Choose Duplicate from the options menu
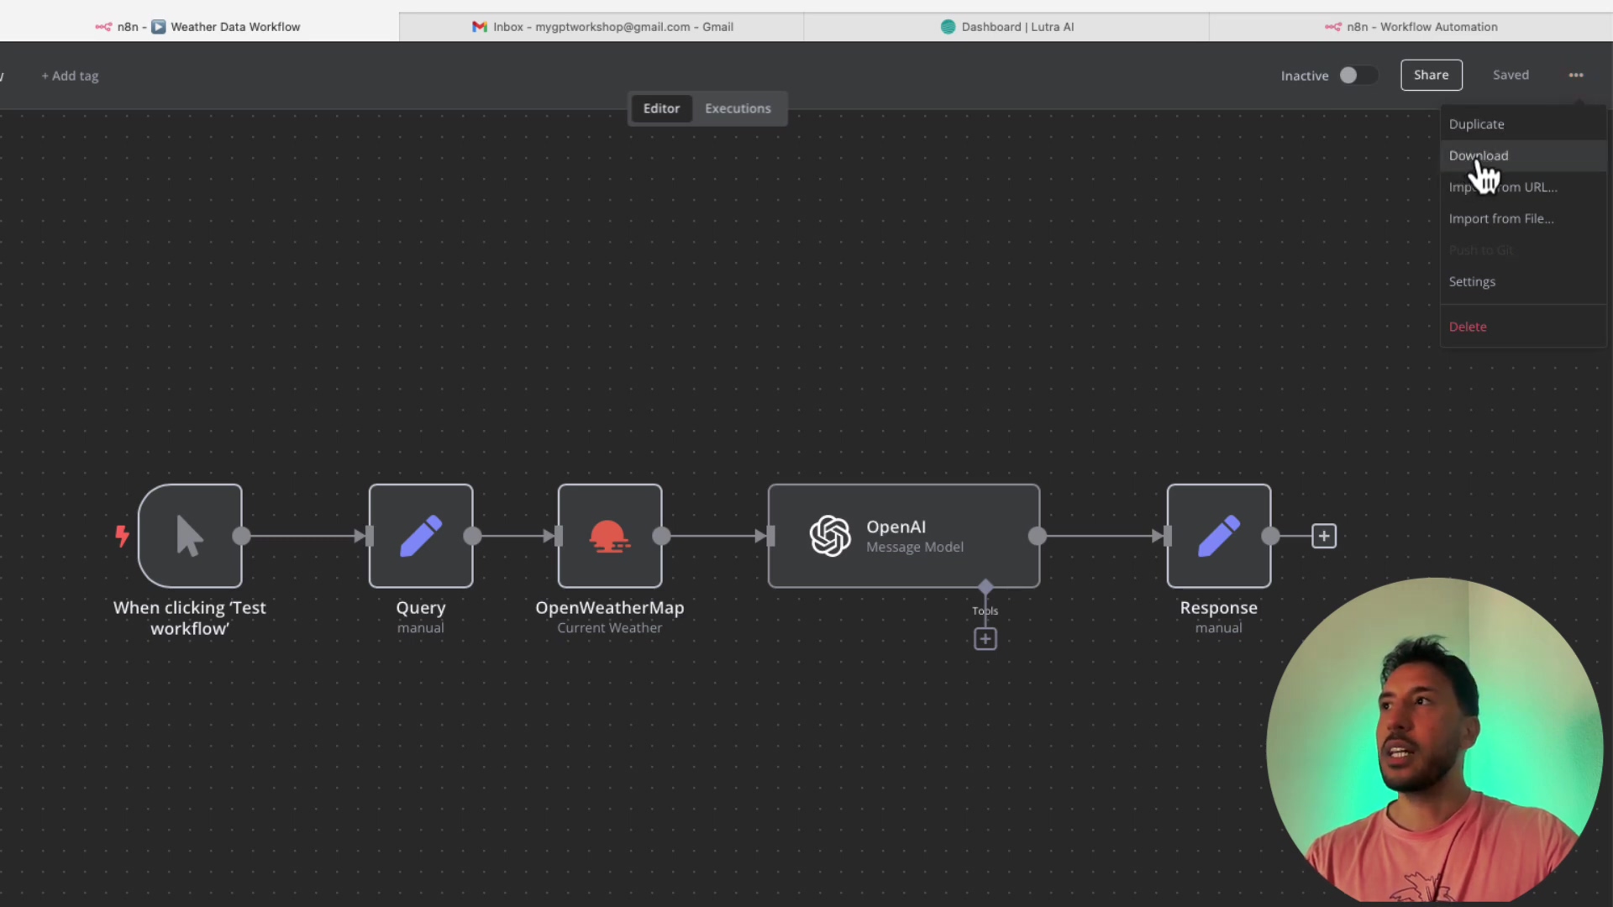 [1476, 124]
